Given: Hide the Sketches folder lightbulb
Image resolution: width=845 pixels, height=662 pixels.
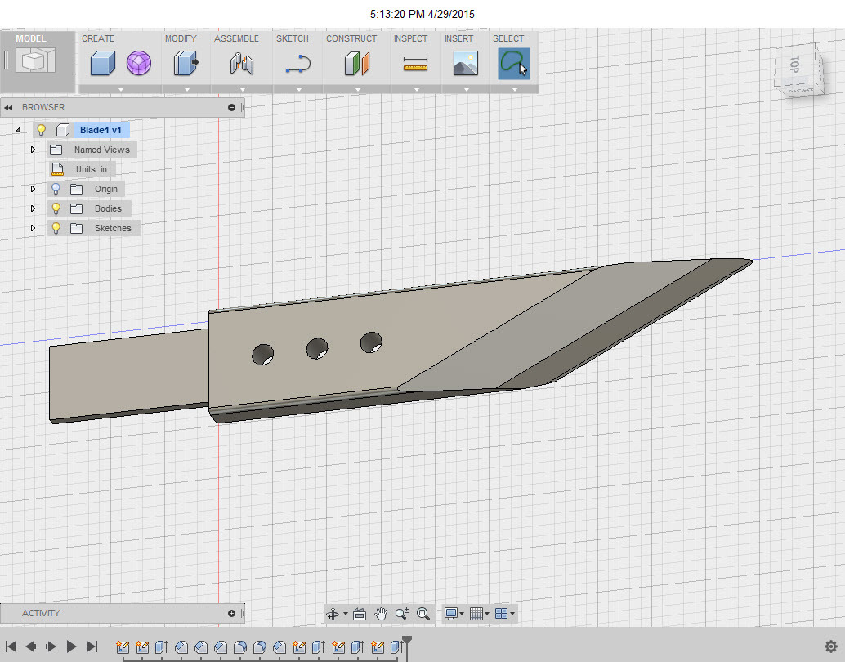Looking at the screenshot, I should tap(55, 228).
